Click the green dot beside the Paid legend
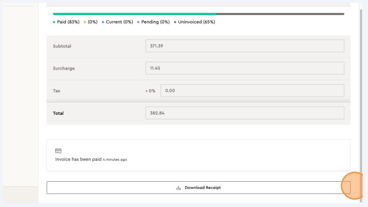Viewport: 368px width, 207px height. pos(54,22)
